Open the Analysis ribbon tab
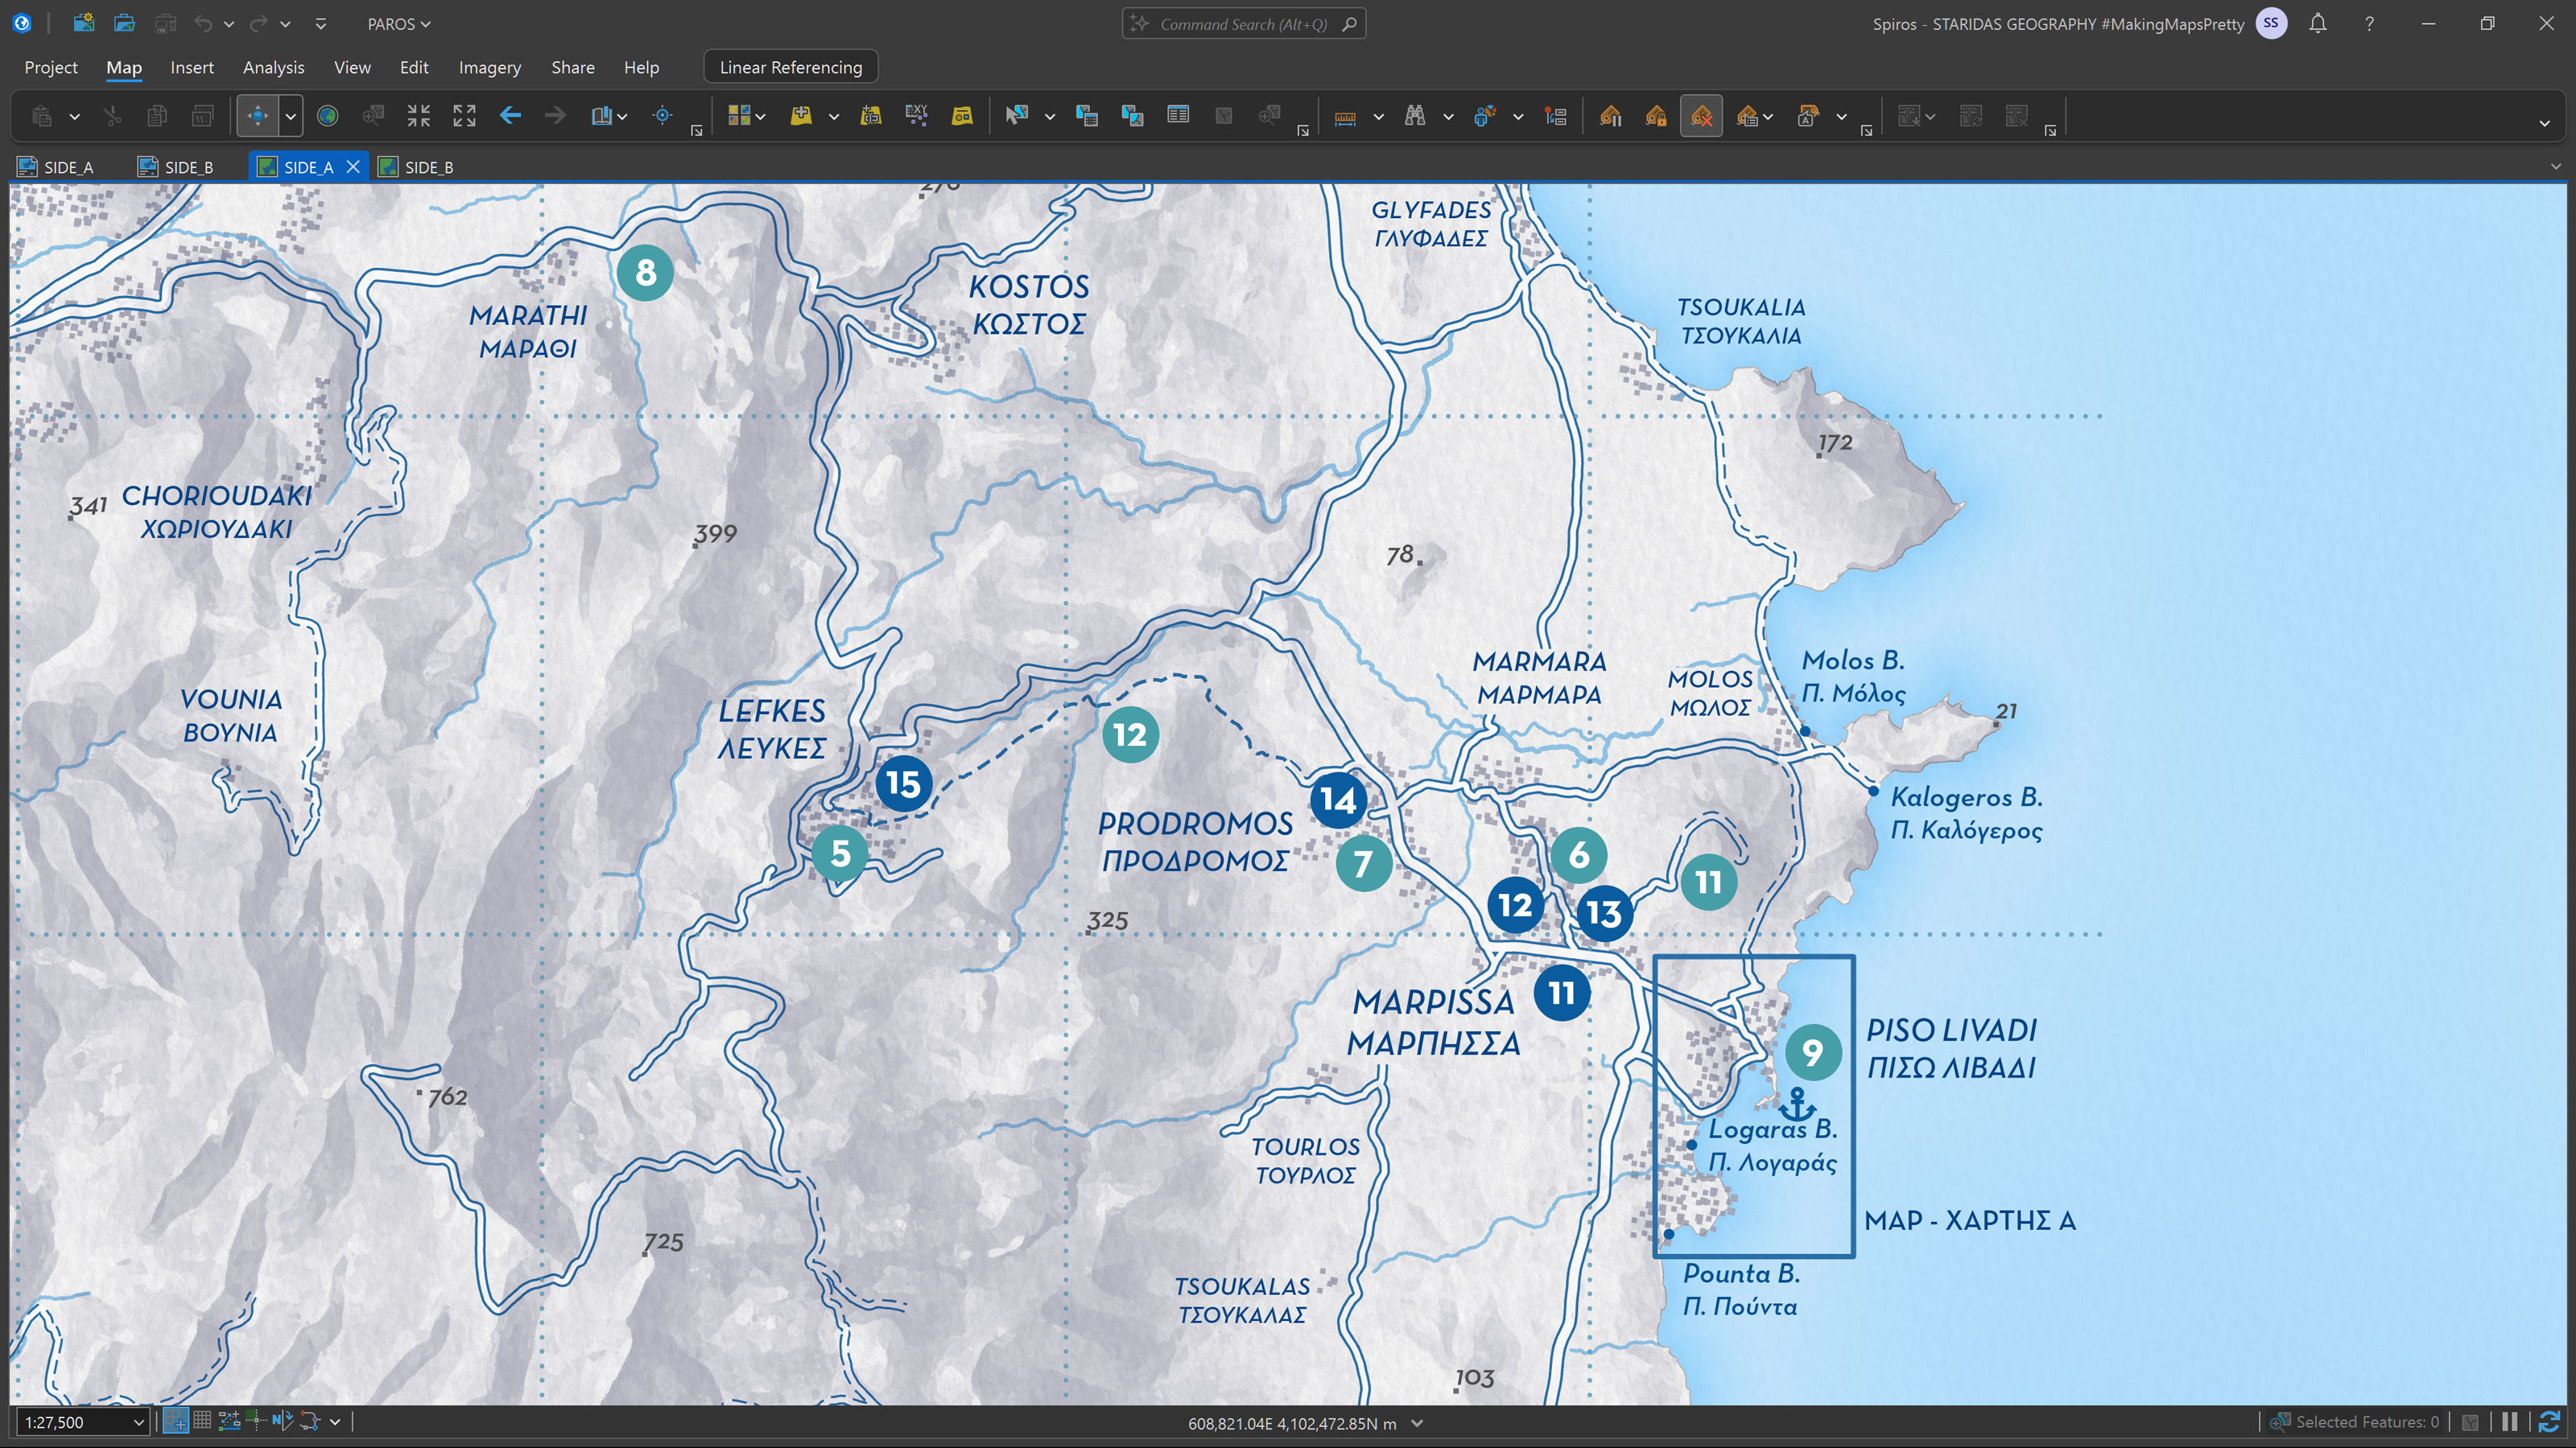2576x1448 pixels. tap(273, 67)
